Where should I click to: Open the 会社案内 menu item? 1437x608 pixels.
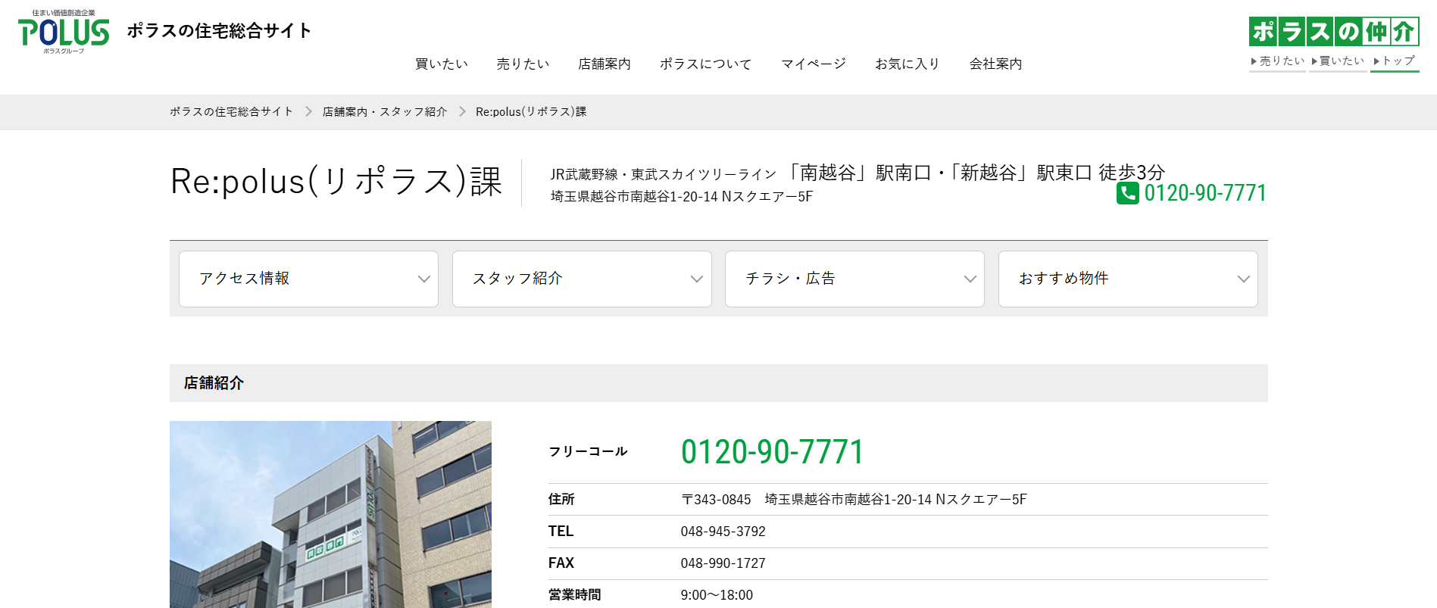click(x=996, y=64)
